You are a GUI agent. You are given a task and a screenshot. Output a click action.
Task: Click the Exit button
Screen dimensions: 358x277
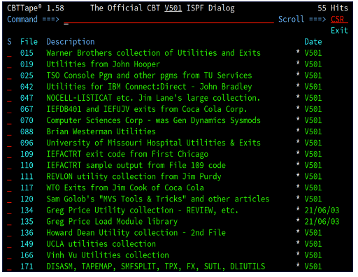(339, 31)
